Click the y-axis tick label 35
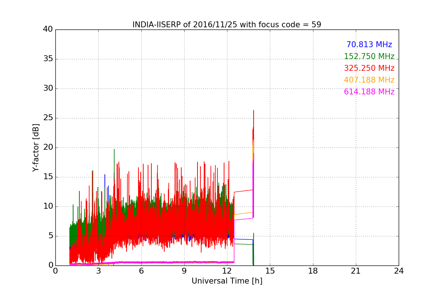The height and width of the screenshot is (295, 443). [48, 59]
